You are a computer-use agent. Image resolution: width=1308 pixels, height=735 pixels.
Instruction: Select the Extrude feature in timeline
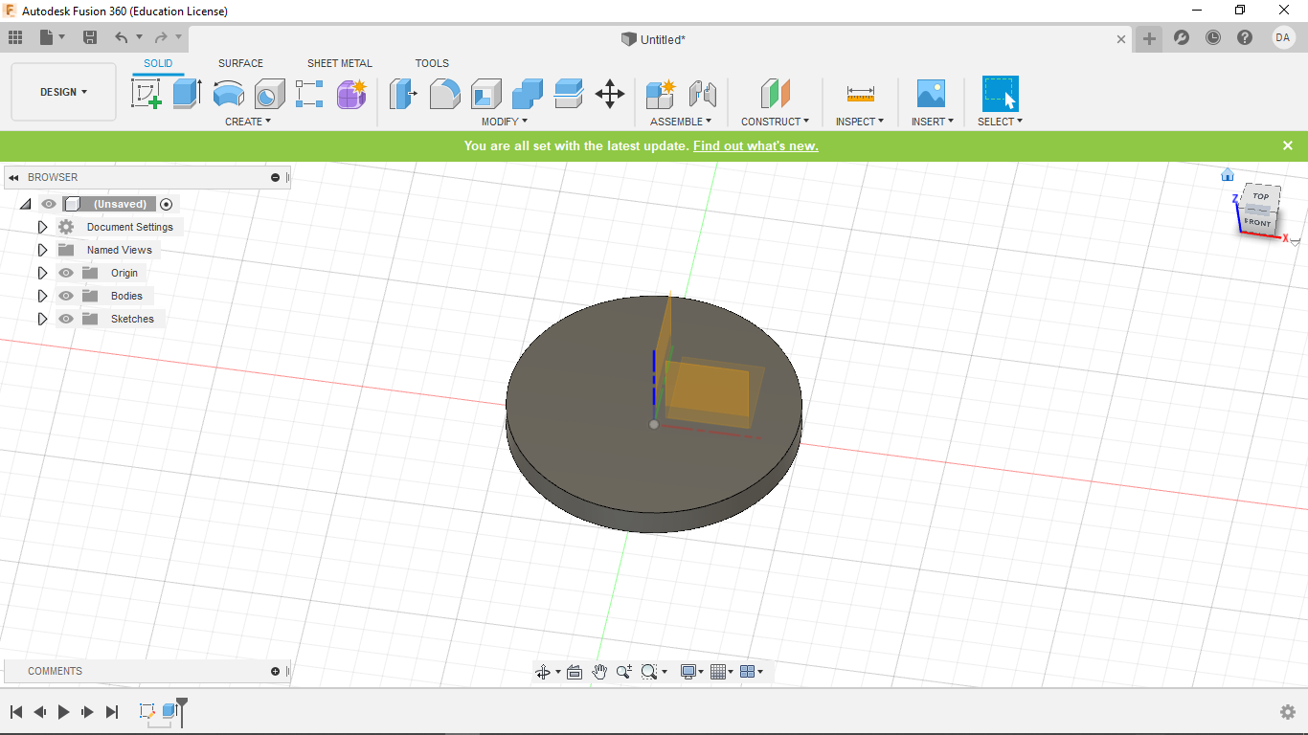(x=169, y=711)
